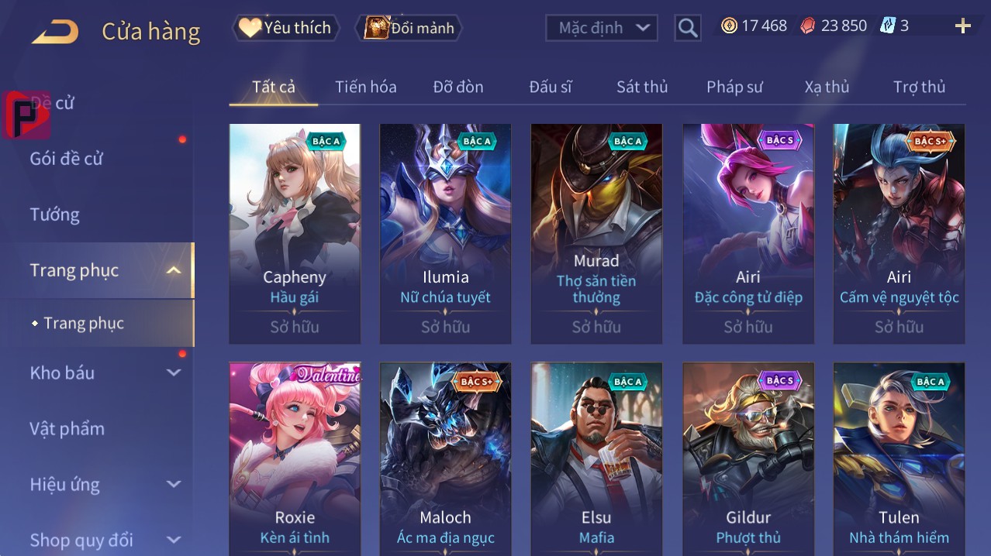The image size is (991, 556).
Task: Click the red ruby currency icon
Action: pyautogui.click(x=808, y=26)
